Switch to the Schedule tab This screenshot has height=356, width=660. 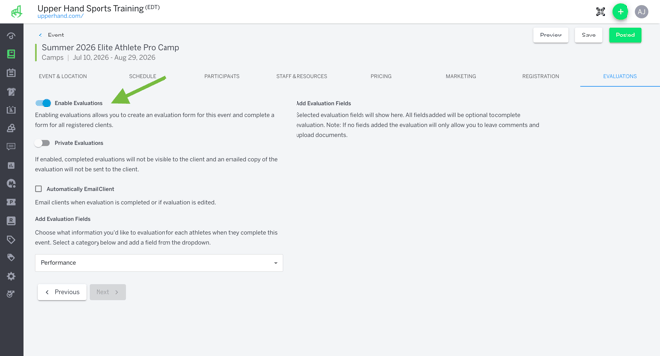coord(142,76)
